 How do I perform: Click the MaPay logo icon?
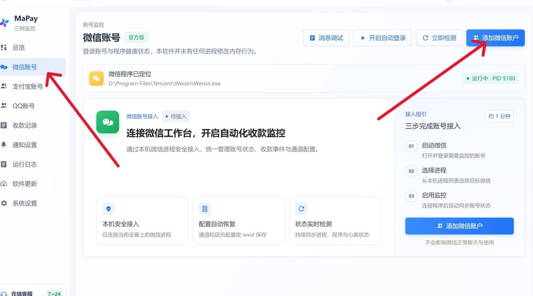[4, 23]
